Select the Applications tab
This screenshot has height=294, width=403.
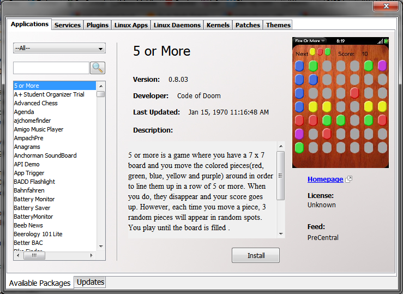29,24
